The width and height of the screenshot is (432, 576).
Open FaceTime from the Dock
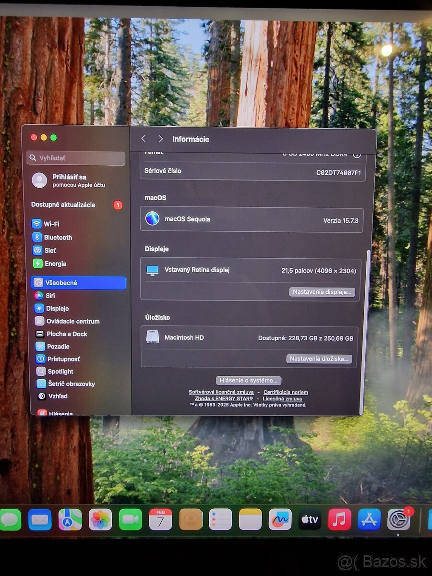coord(130,519)
